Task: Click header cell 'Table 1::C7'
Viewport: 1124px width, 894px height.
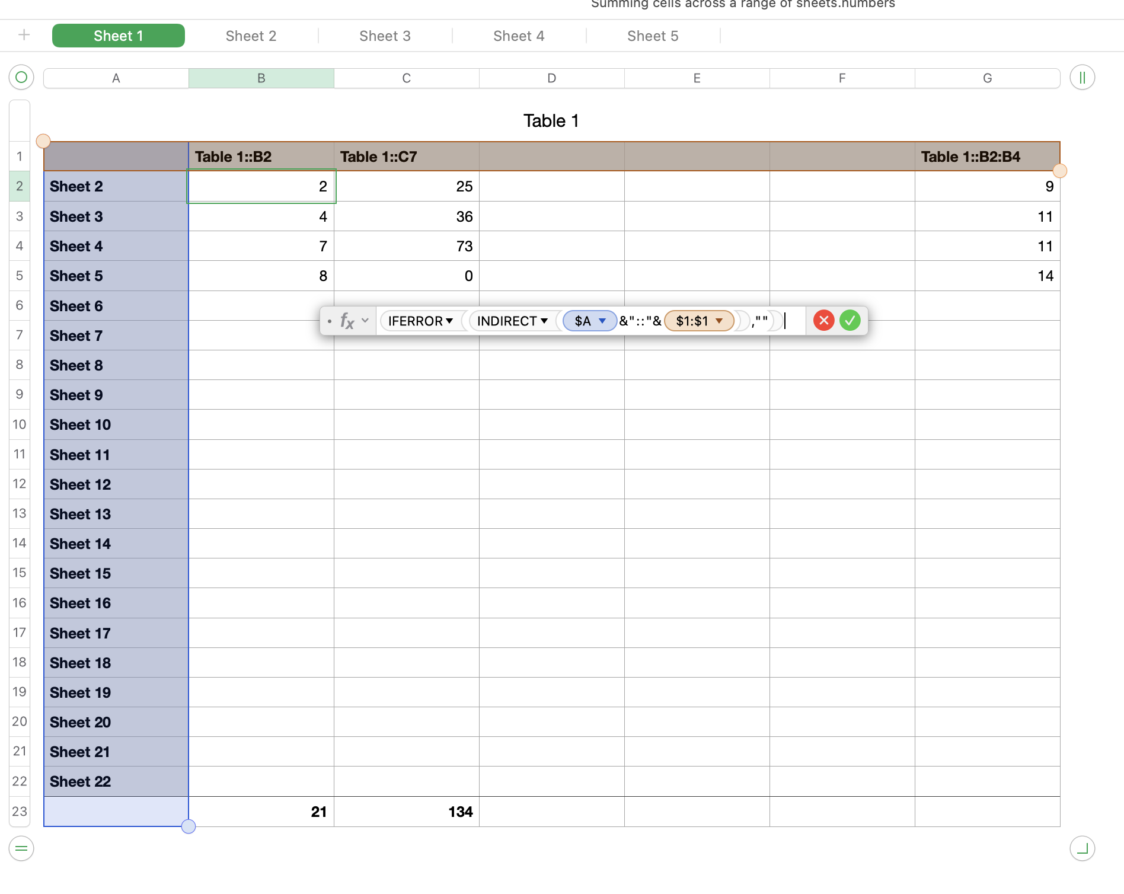Action: [407, 157]
